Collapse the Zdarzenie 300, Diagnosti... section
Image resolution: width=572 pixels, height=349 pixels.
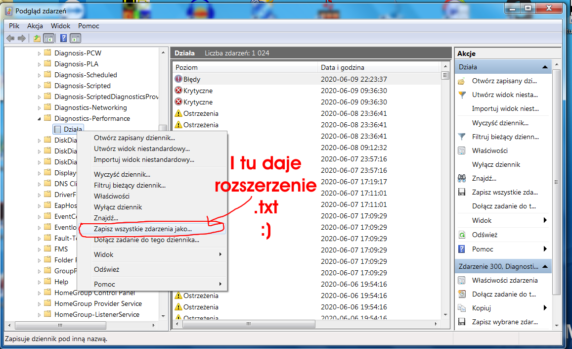[x=545, y=267]
